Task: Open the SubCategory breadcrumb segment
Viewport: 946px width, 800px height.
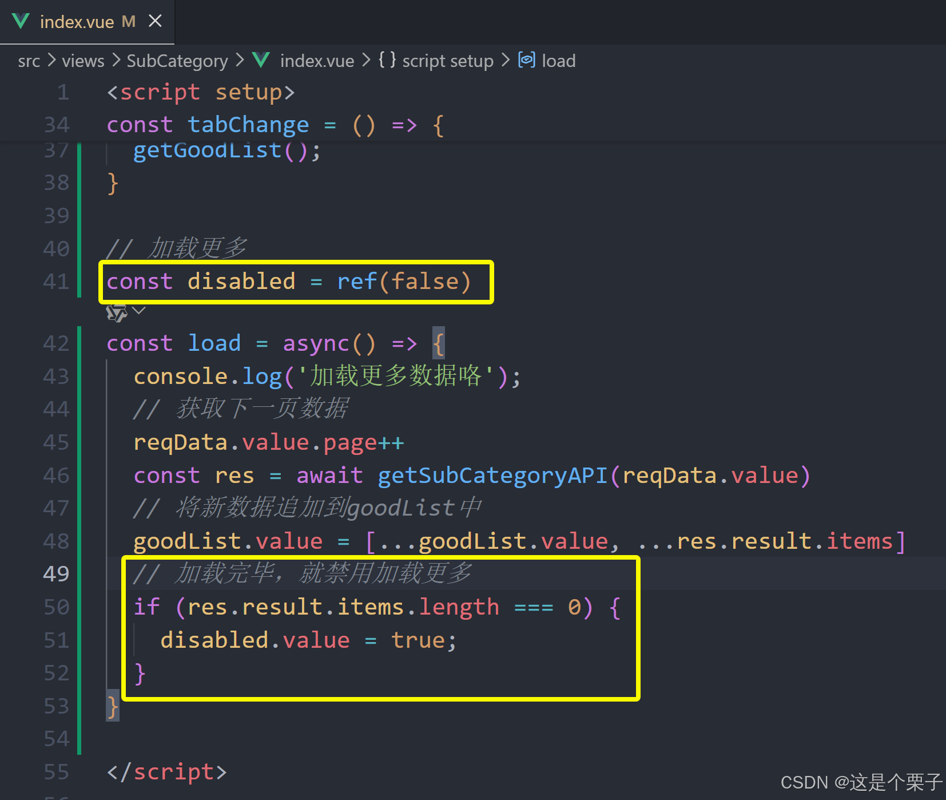Action: [177, 61]
